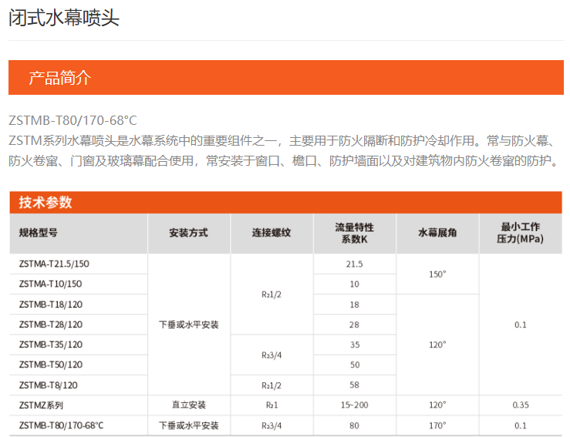The height and width of the screenshot is (437, 570).
Task: Click the 0.35 minimum pressure value
Action: [x=520, y=405]
